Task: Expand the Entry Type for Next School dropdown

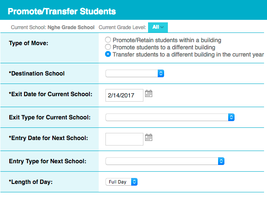Action: click(x=165, y=161)
